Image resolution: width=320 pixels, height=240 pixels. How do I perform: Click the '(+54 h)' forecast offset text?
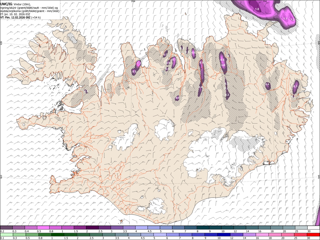click(36, 17)
